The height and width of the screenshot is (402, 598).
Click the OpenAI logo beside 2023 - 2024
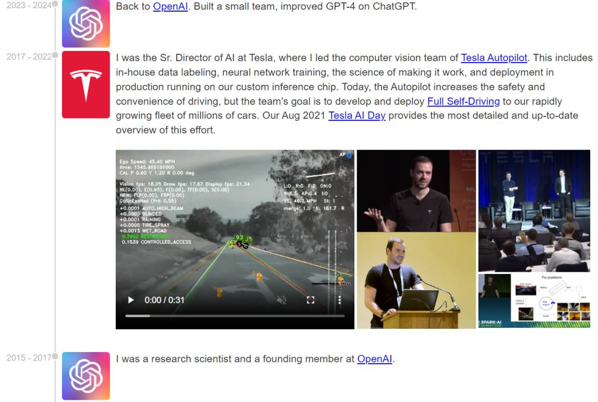click(x=86, y=24)
